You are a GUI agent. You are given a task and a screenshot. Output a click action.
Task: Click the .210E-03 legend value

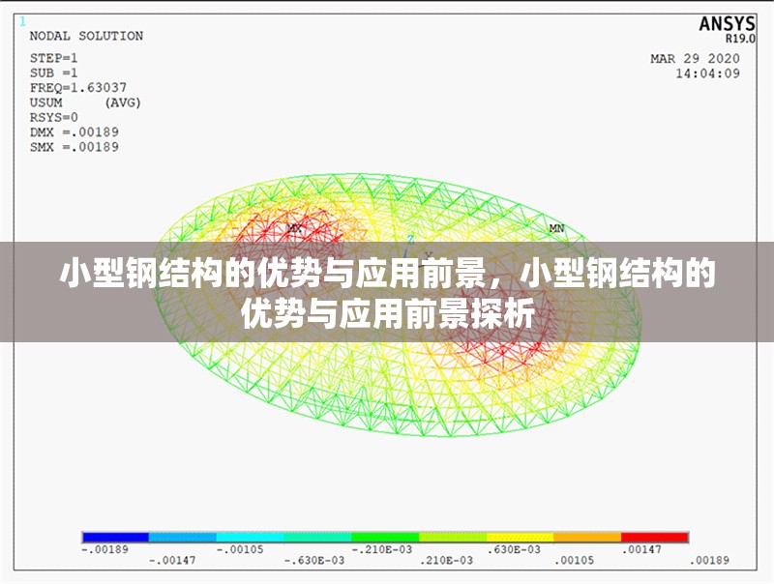[x=446, y=561]
